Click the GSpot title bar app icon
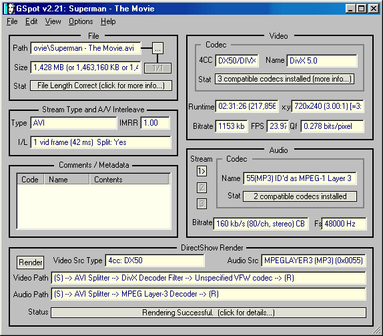This screenshot has height=336, width=383. point(10,9)
